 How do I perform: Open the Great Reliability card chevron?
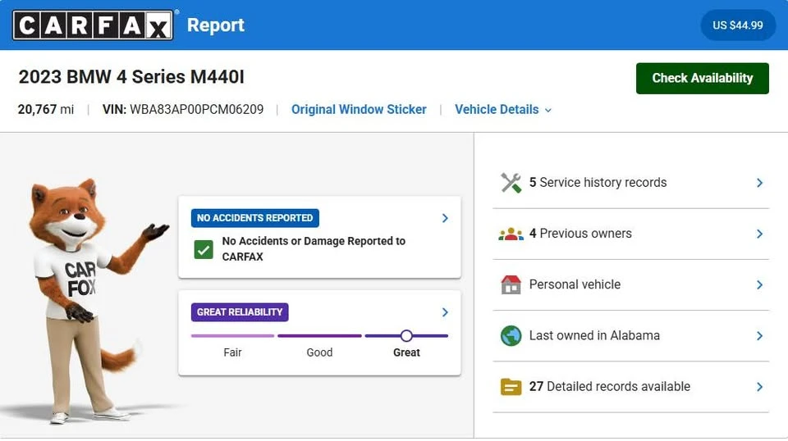pos(445,312)
